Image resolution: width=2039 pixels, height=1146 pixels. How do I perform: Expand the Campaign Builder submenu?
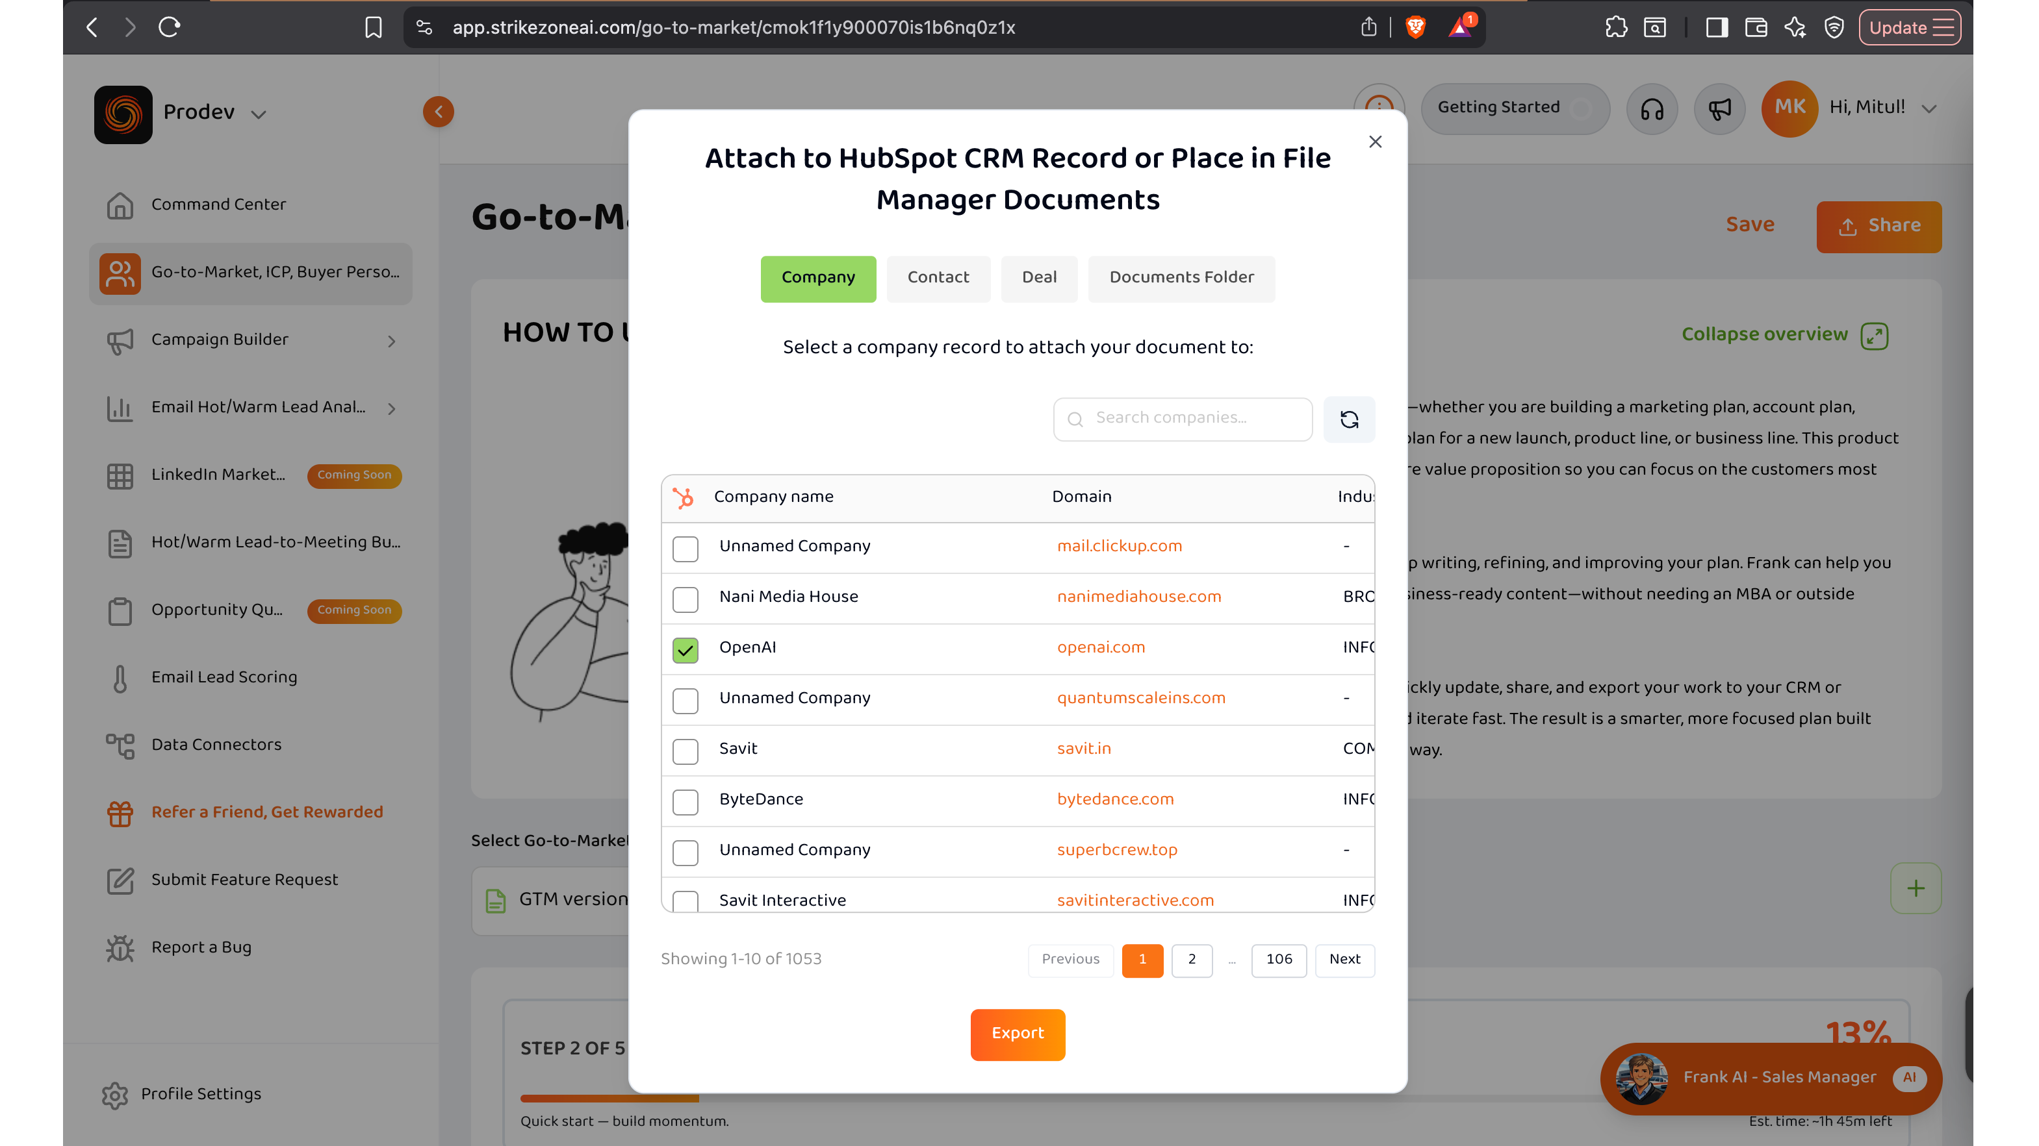(391, 341)
